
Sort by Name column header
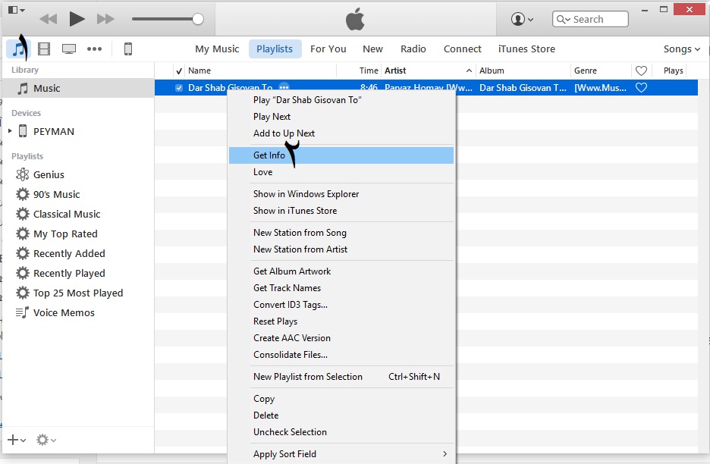(260, 71)
